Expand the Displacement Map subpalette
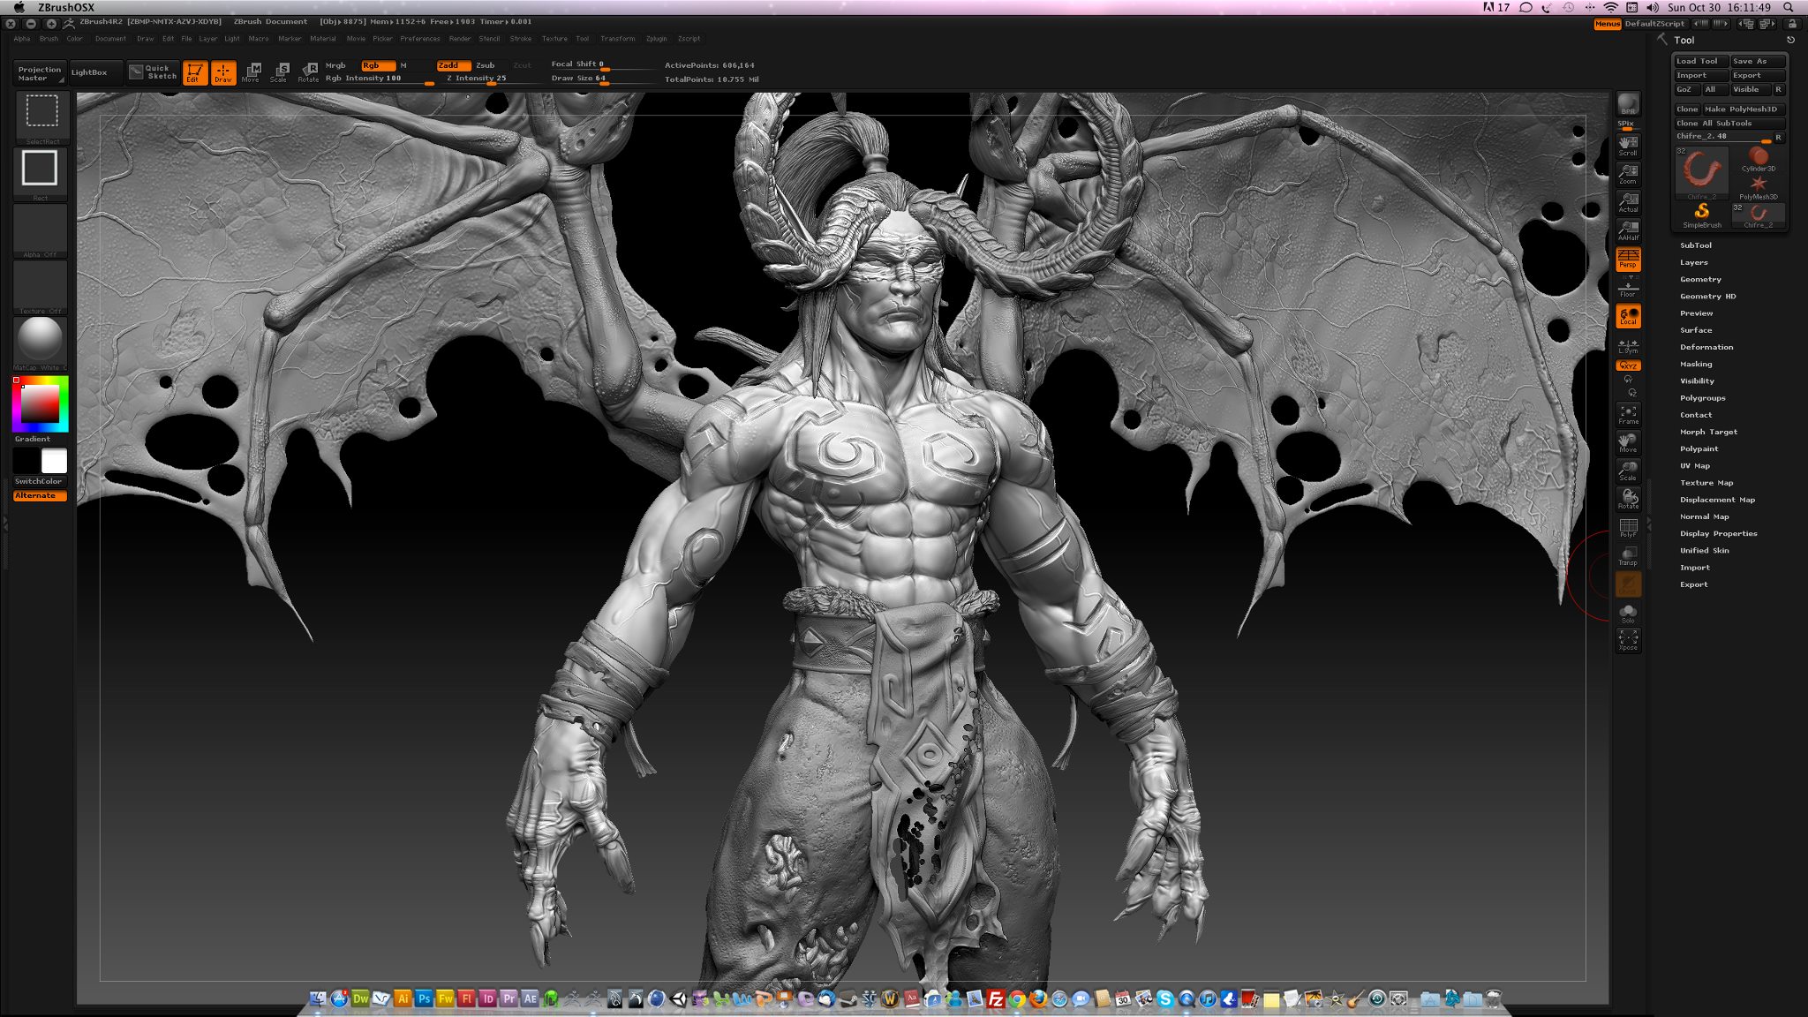The width and height of the screenshot is (1808, 1017). pyautogui.click(x=1717, y=500)
